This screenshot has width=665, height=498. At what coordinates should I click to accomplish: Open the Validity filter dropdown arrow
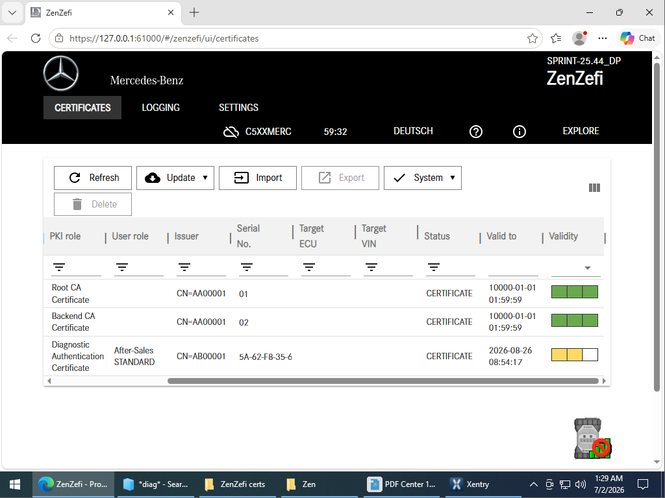[587, 268]
